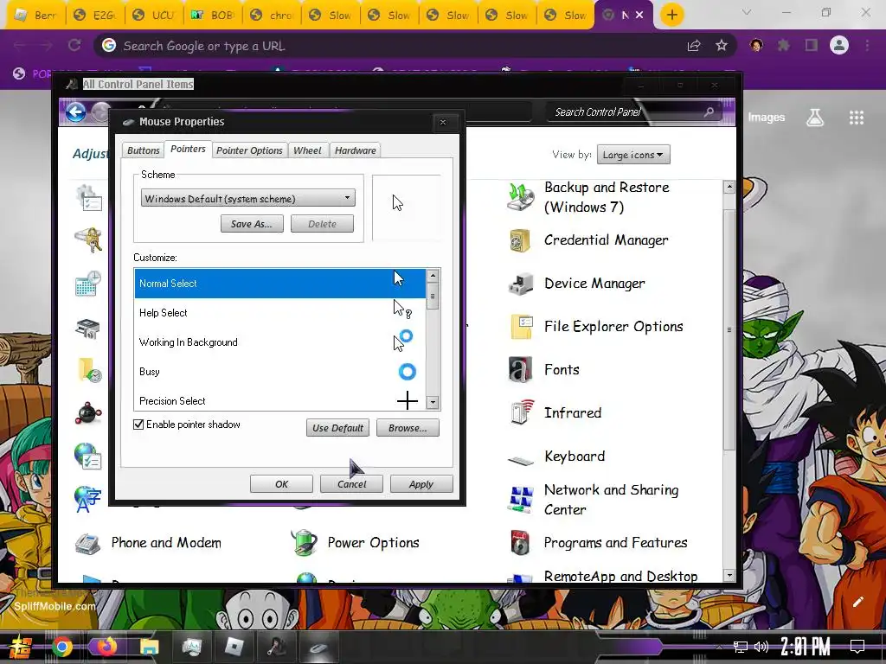886x664 pixels.
Task: Open a new Chrome tab with plus button
Action: (x=671, y=15)
